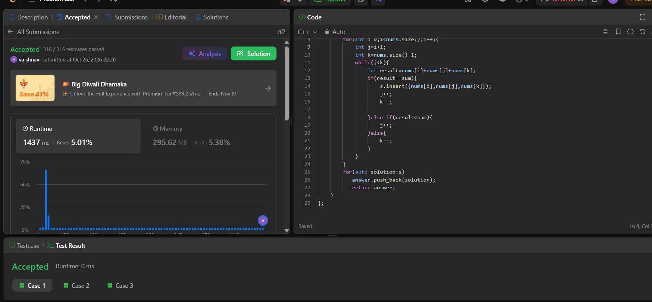Click the 'return answer;' code line
This screenshot has width=652, height=302.
click(x=373, y=188)
